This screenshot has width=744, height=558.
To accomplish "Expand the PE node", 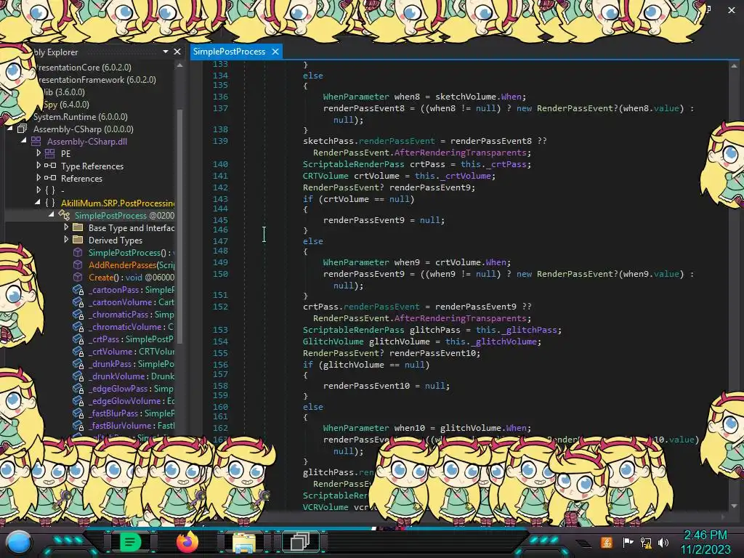I will (39, 153).
